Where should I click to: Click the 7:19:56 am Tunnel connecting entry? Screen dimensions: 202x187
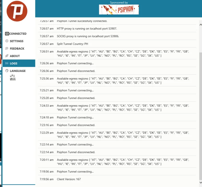point(117,172)
